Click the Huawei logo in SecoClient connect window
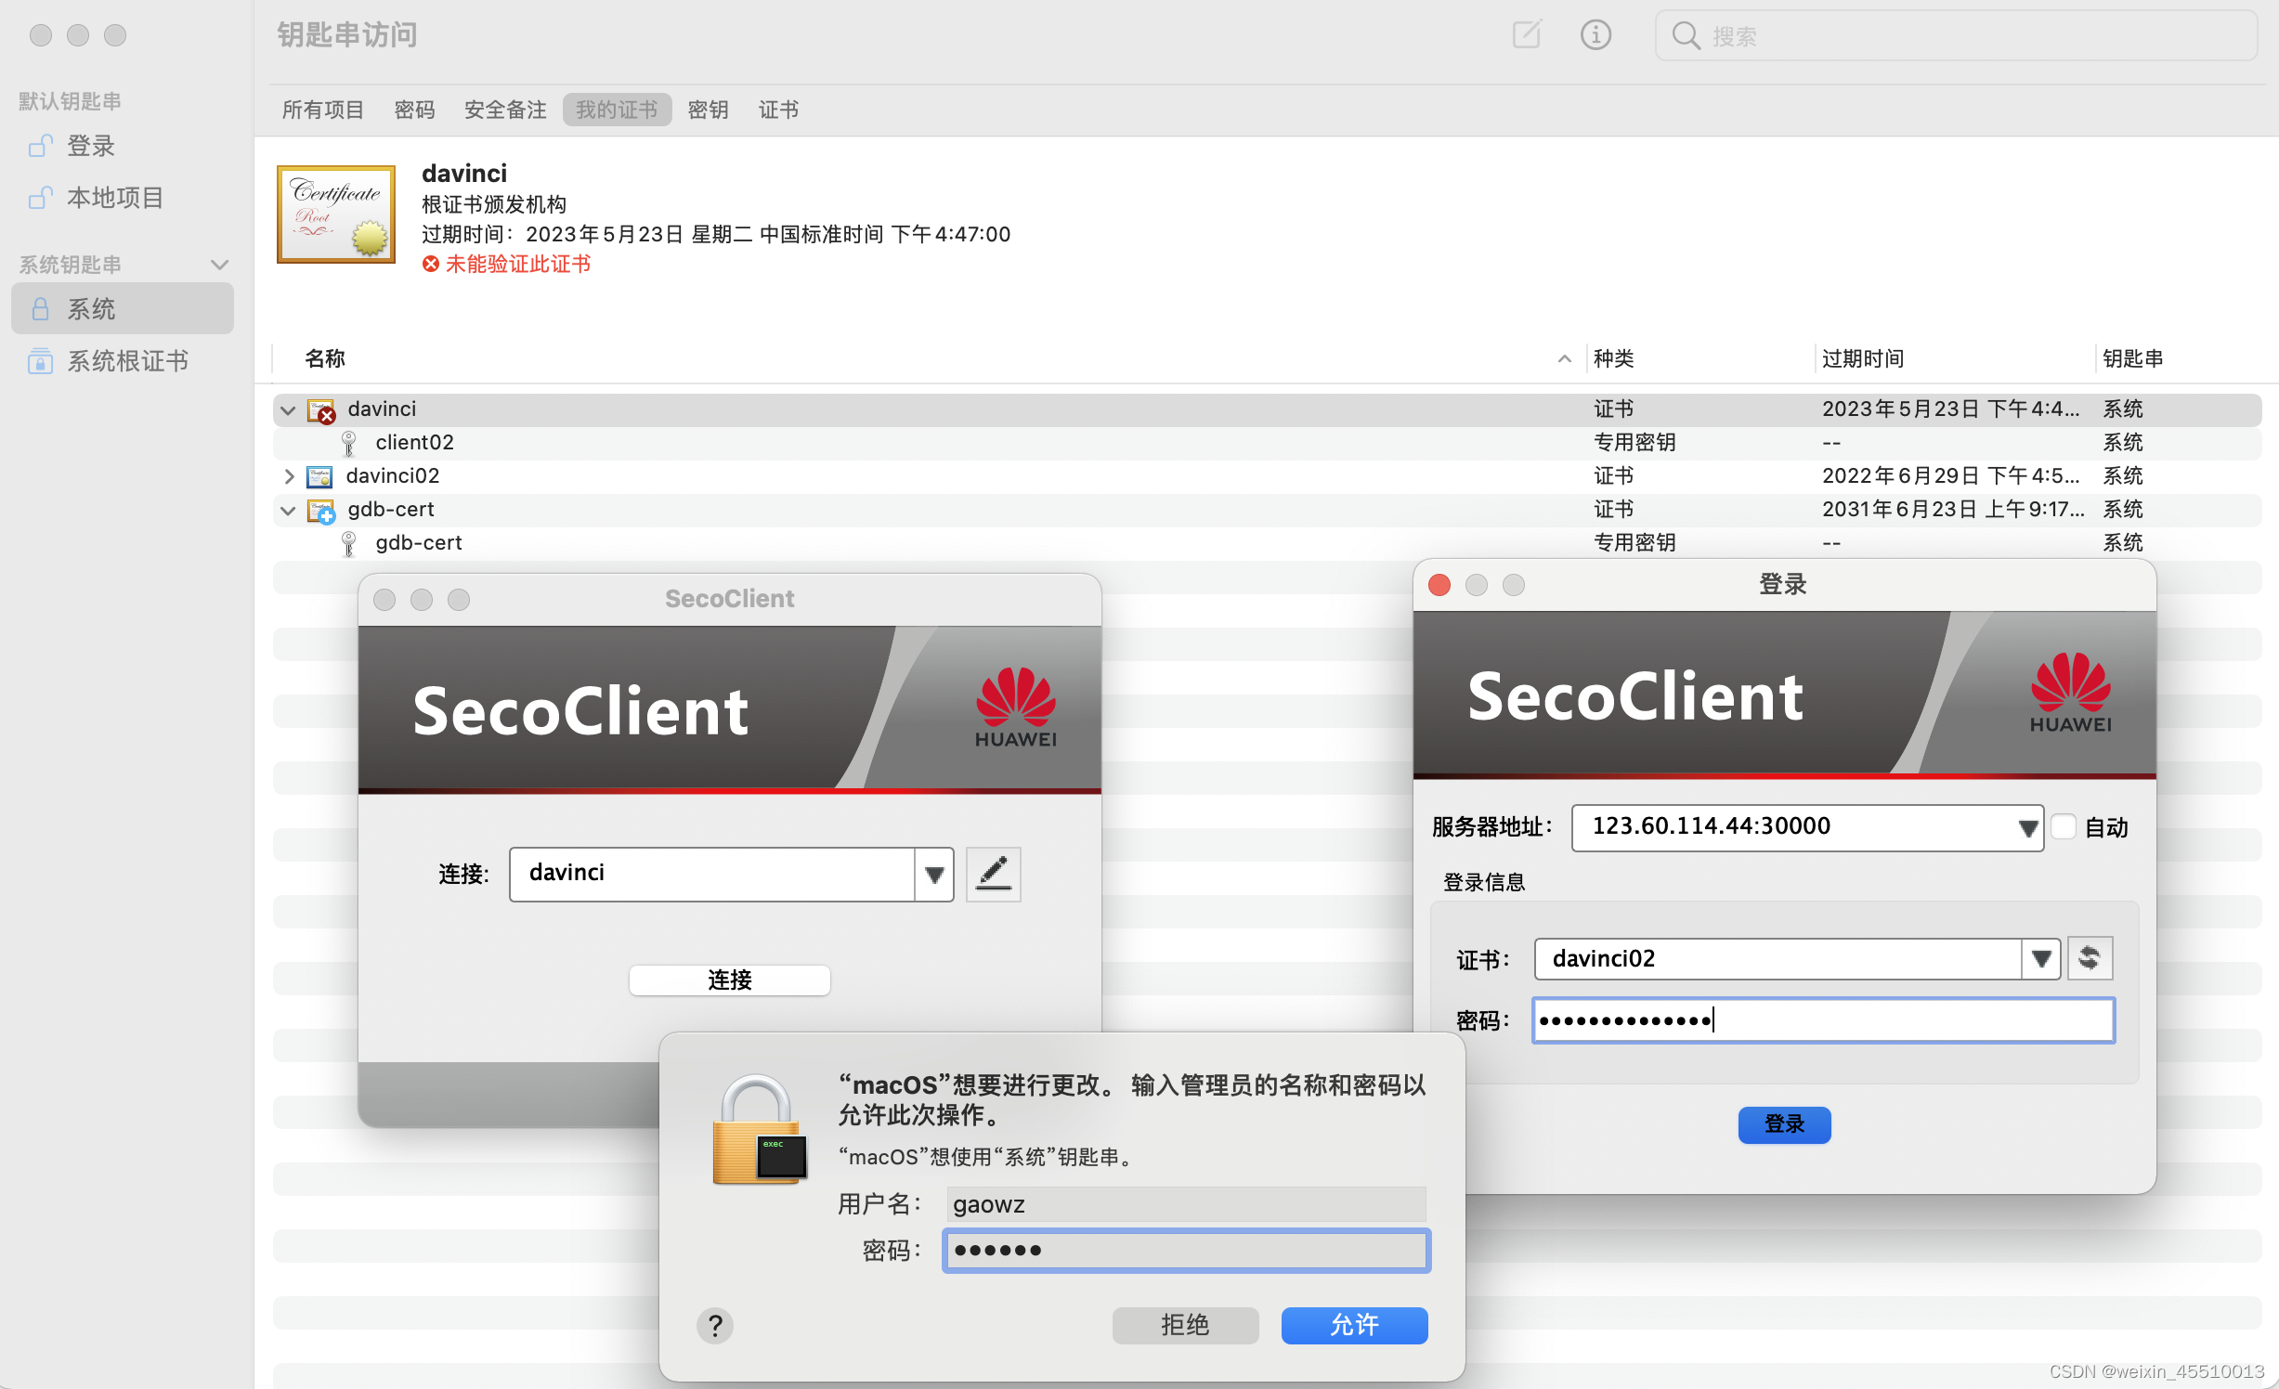2279x1389 pixels. (x=1016, y=707)
